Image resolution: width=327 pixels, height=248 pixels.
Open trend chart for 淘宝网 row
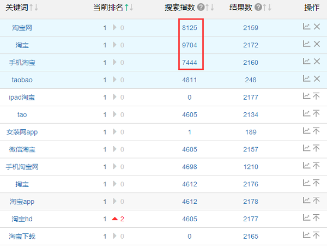(x=306, y=27)
